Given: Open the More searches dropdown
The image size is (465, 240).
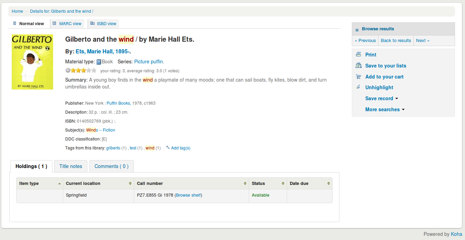Looking at the screenshot, I should pos(385,109).
